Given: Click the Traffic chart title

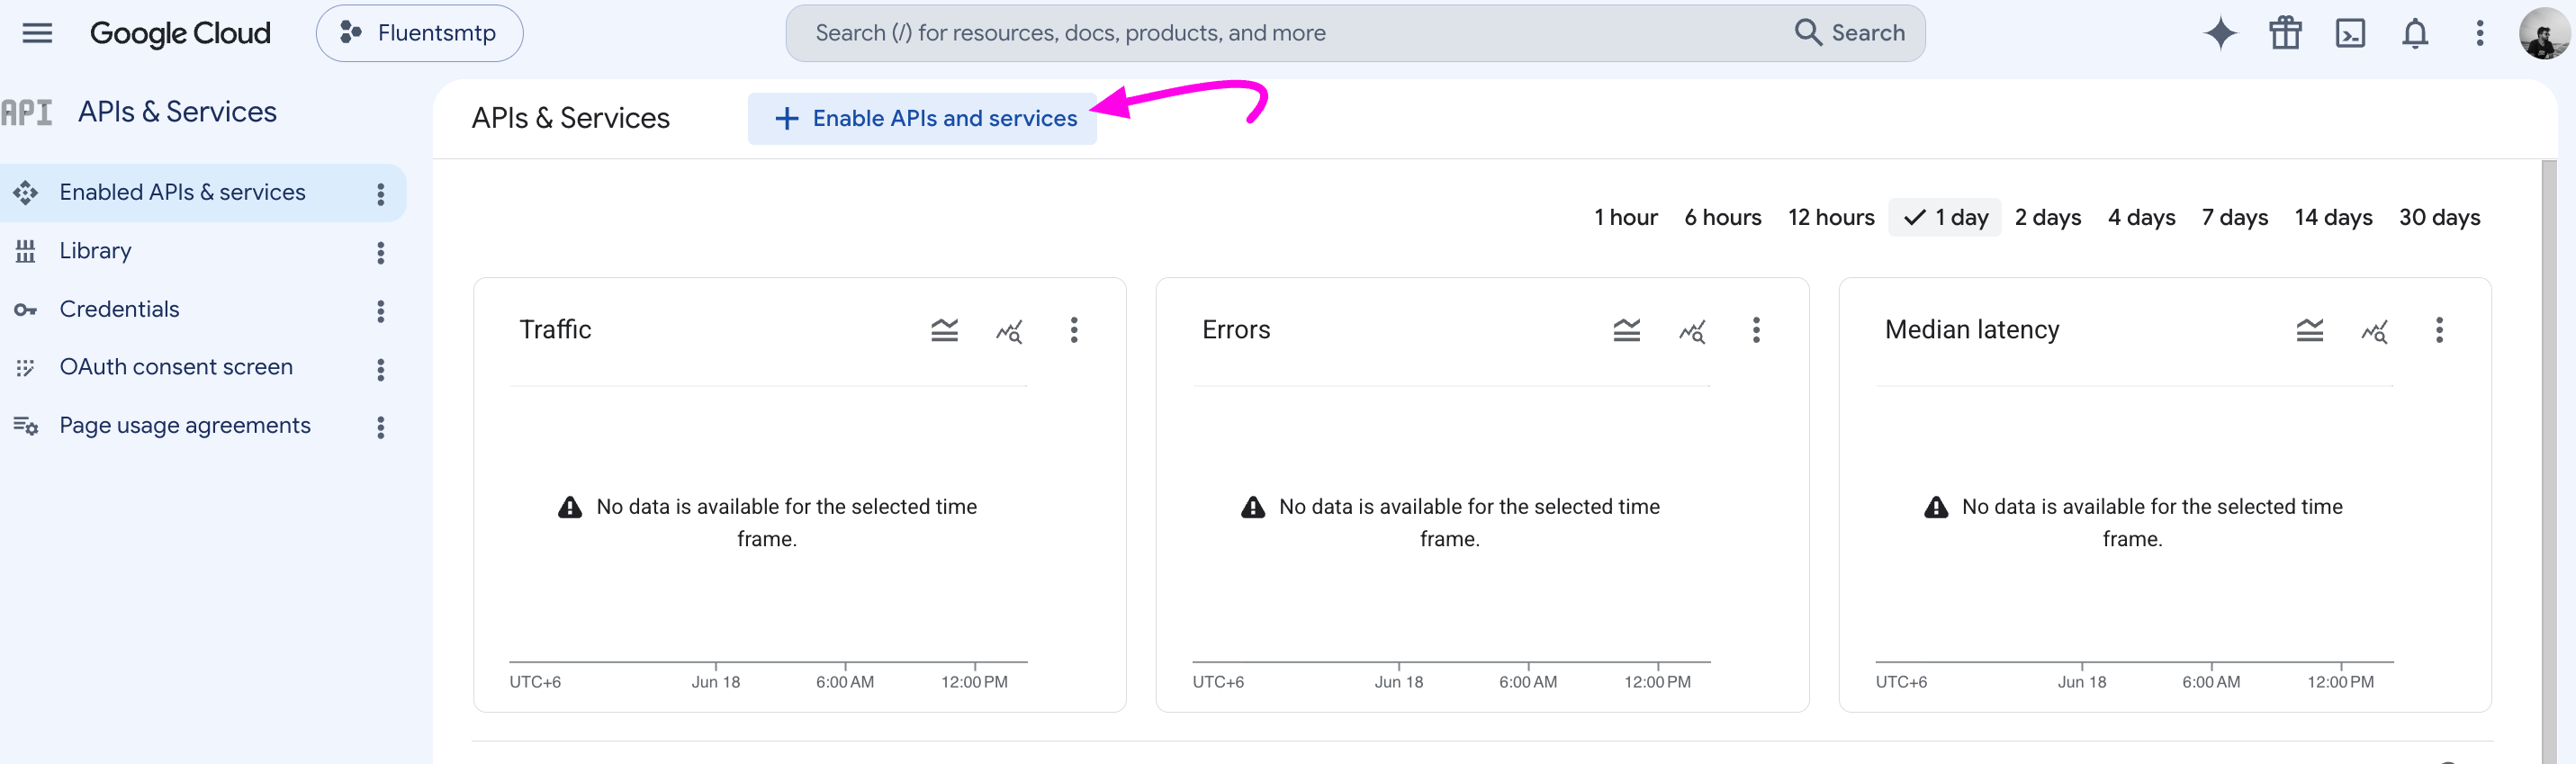Looking at the screenshot, I should pyautogui.click(x=555, y=330).
